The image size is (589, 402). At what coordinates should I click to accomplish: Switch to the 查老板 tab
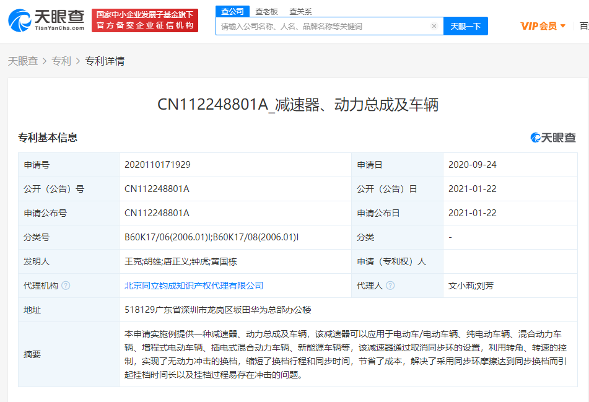266,11
